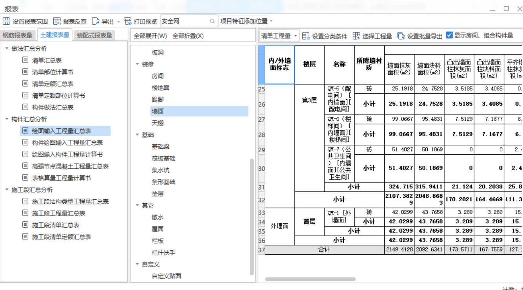The width and height of the screenshot is (523, 290).
Task: Select 栏杆扶手 under 其它
Action: coord(163,252)
